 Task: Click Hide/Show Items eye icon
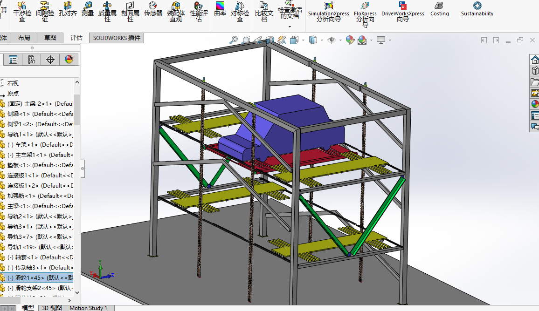332,40
